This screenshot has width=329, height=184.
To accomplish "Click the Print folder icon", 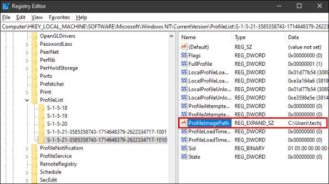I will (x=34, y=92).
